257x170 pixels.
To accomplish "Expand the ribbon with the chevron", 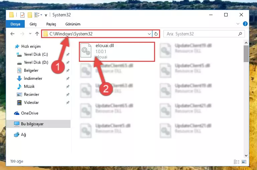I will [x=238, y=24].
